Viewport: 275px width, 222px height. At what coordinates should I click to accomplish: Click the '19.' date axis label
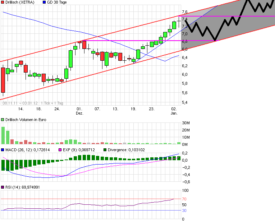(x=133, y=109)
